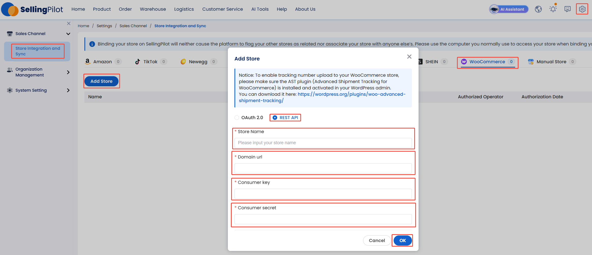Open the feedback message icon

[568, 9]
